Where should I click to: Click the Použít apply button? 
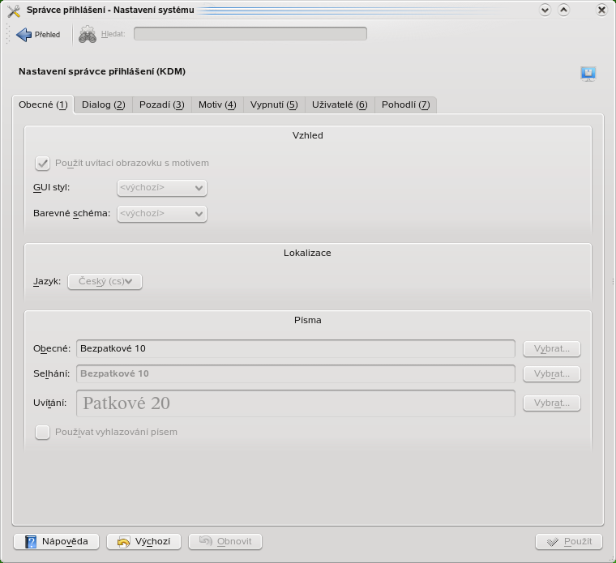(569, 542)
